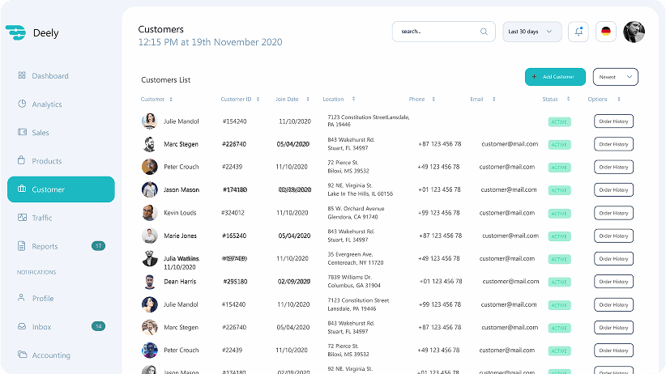
Task: Click phone number for Marie Jones
Action: click(x=441, y=236)
